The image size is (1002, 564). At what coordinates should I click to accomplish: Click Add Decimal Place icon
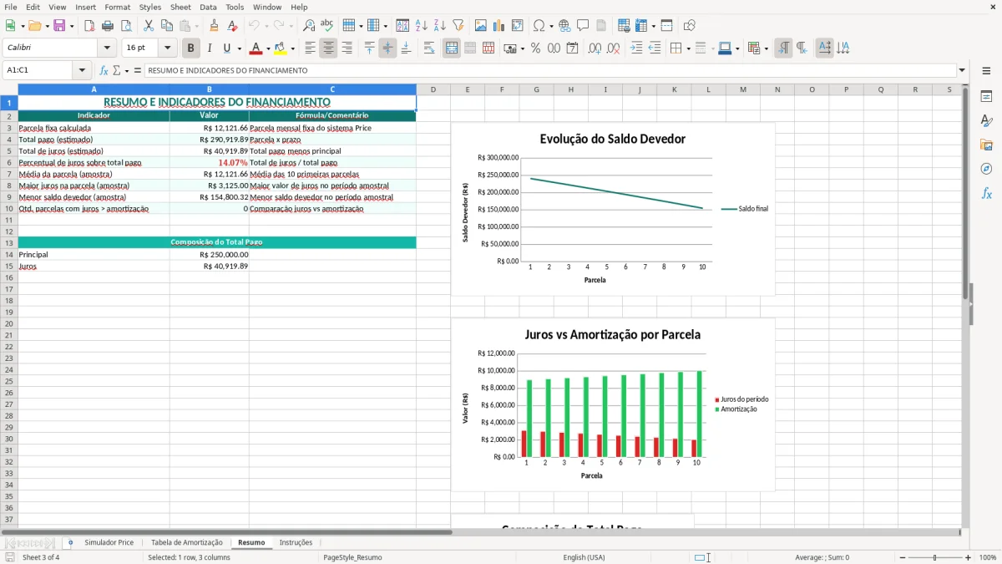tap(595, 48)
